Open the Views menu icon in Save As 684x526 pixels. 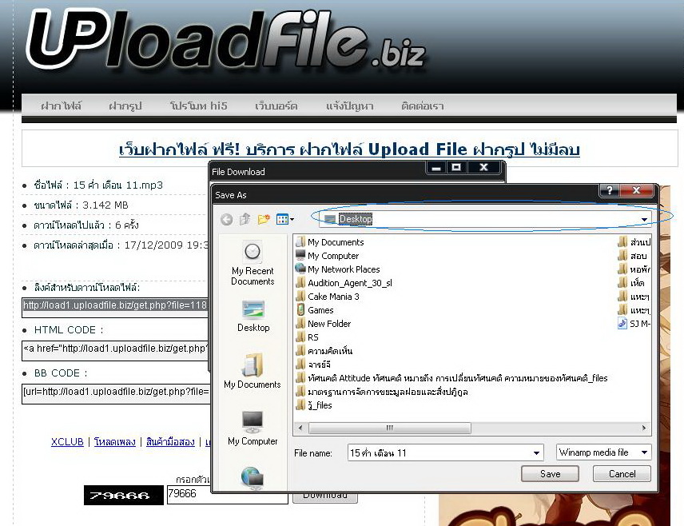tap(284, 219)
